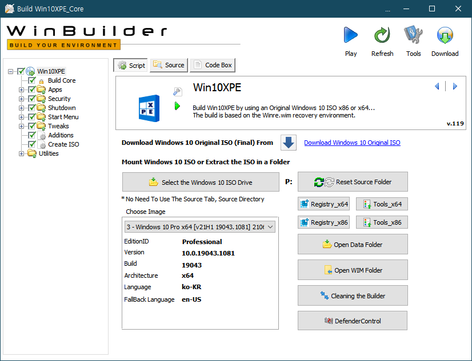Viewport: 472px width, 361px height.
Task: Click the Create ISO gear script icon
Action: pos(42,144)
